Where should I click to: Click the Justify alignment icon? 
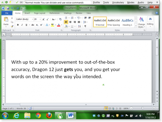79,22
